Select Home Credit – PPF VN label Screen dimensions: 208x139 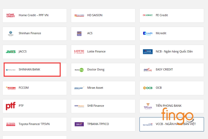click(x=34, y=15)
